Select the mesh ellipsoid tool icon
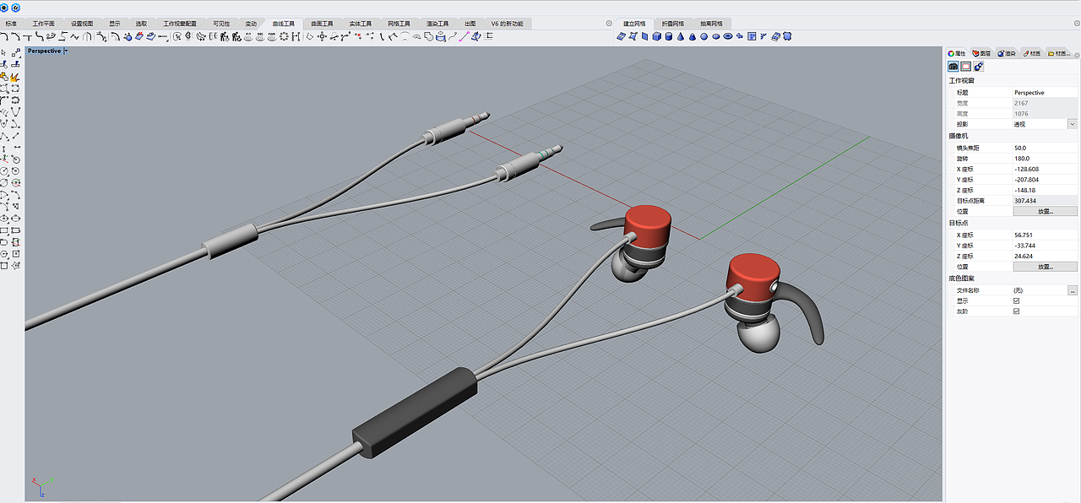This screenshot has height=503, width=1081. point(716,36)
